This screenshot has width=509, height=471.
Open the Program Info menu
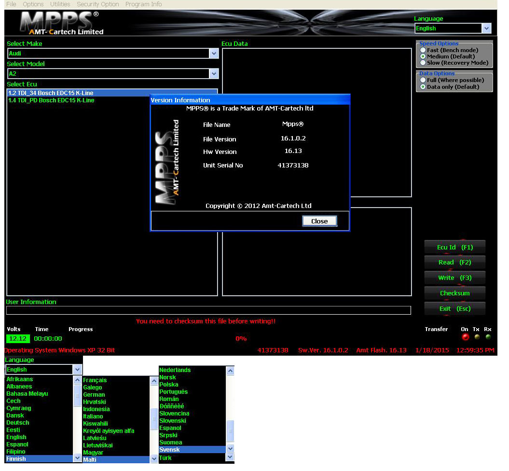(143, 4)
